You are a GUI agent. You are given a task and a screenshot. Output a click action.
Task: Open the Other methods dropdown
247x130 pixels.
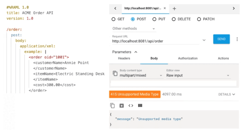point(134,29)
